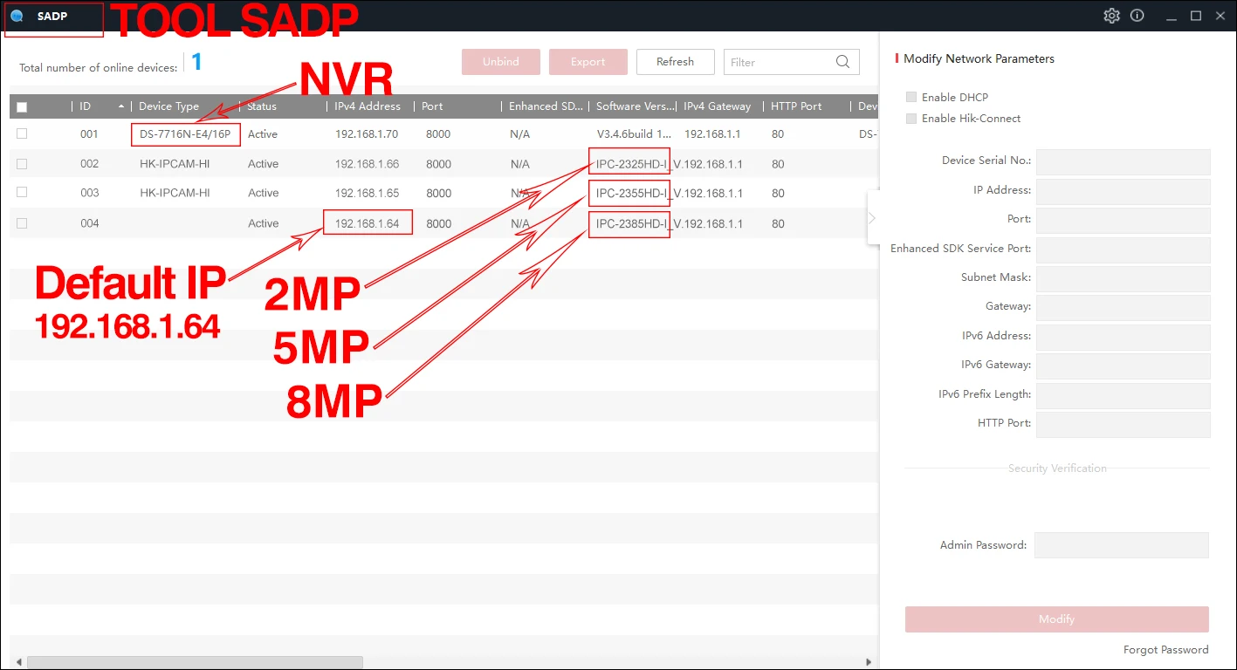The height and width of the screenshot is (670, 1237).
Task: Click the Subnet Mask field
Action: [x=1124, y=278]
